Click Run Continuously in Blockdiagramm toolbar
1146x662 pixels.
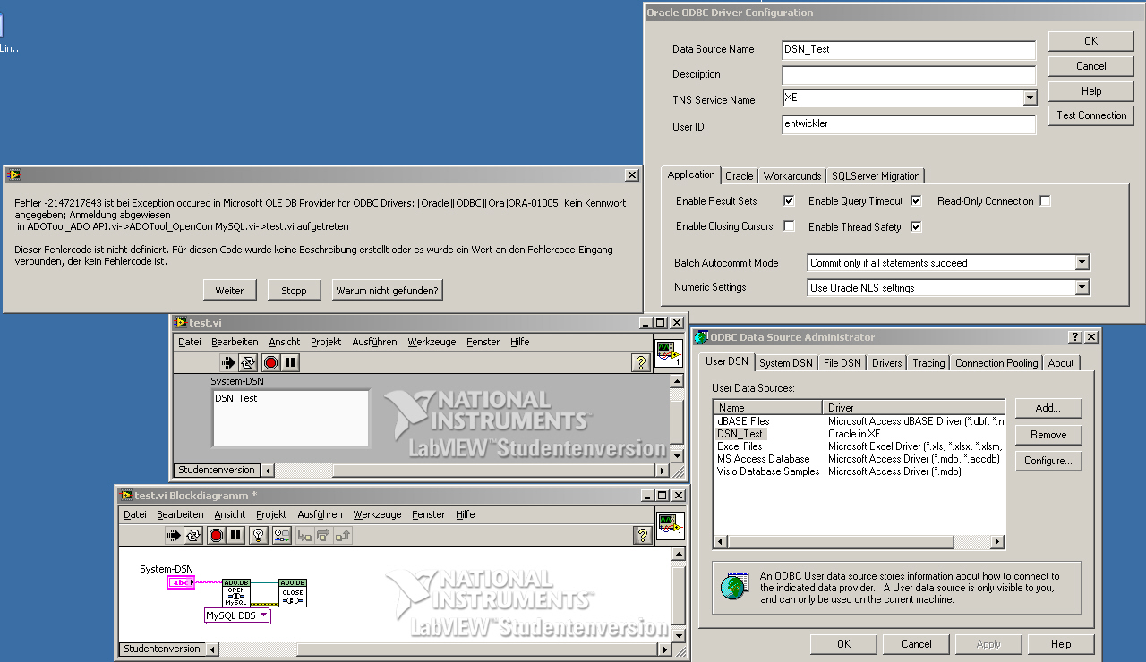(192, 535)
